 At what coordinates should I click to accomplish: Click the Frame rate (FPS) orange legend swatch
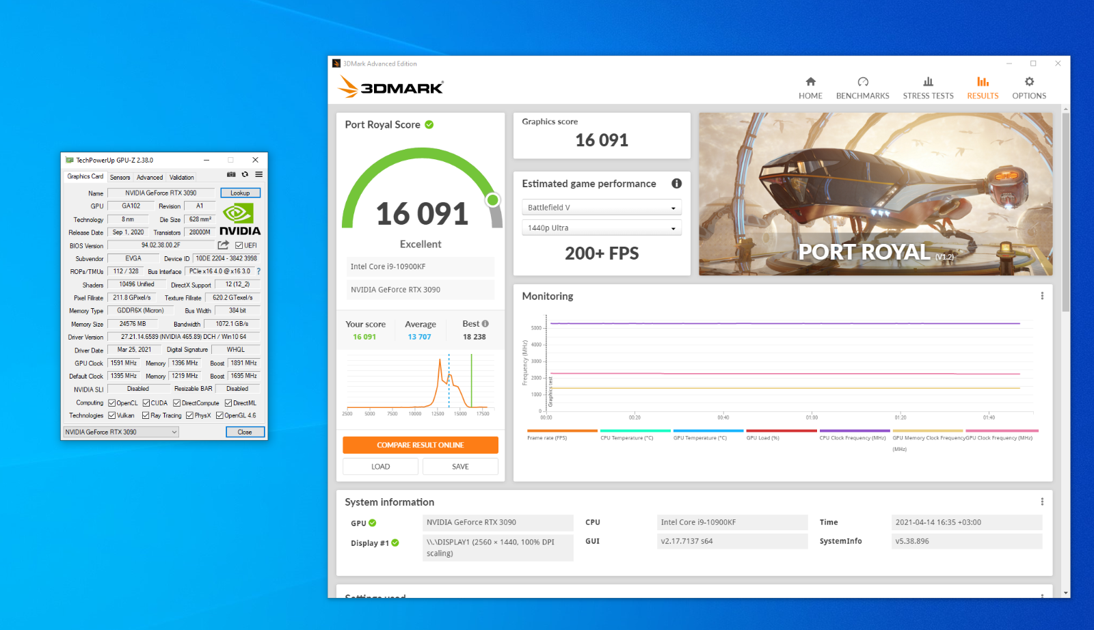click(562, 430)
